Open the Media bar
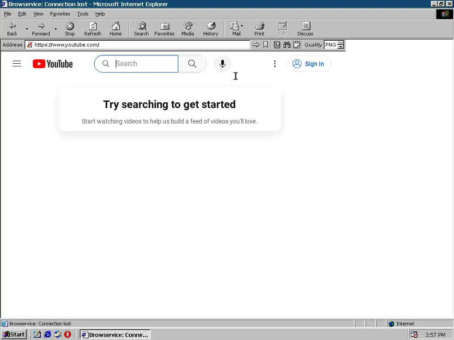 pos(188,29)
